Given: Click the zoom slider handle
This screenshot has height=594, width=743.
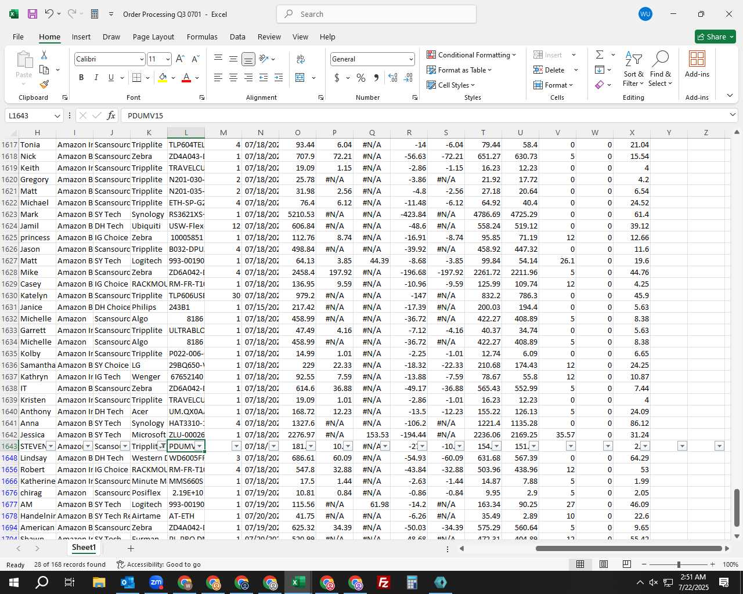Looking at the screenshot, I should 679,564.
